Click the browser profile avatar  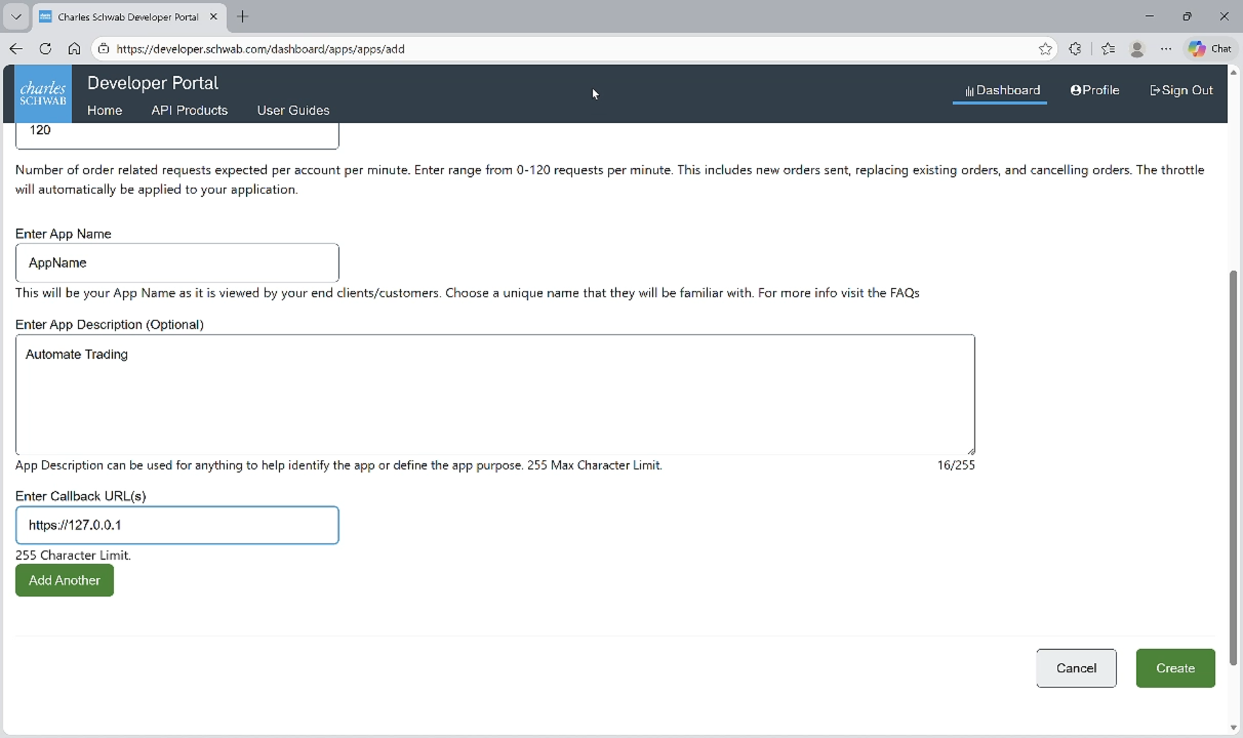(1137, 49)
